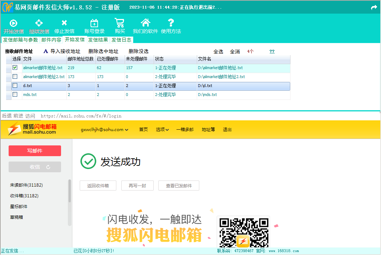Click the Purchase (购买) shopping cart icon
The image size is (381, 255).
[x=120, y=23]
